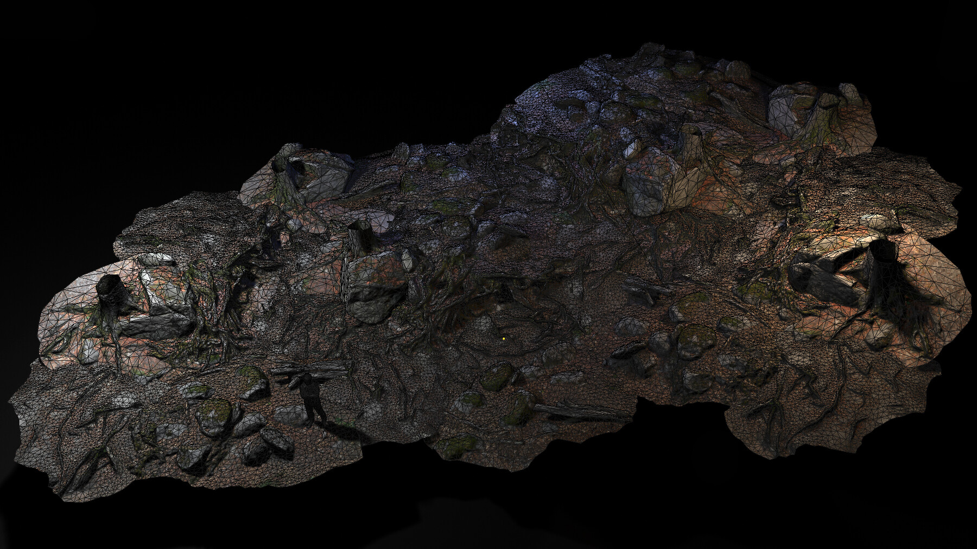
Task: Click the human scale figure model
Action: (310, 395)
